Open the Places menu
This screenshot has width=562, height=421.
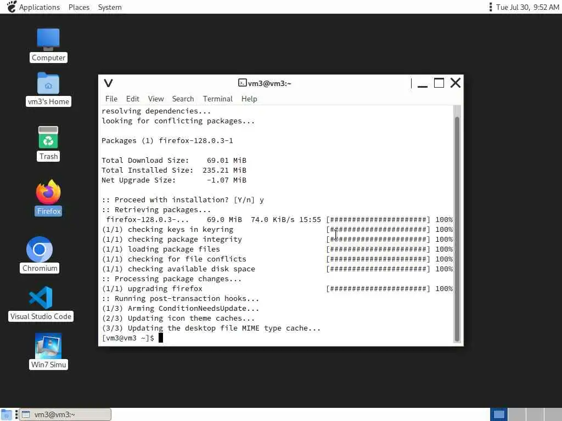[x=79, y=7]
